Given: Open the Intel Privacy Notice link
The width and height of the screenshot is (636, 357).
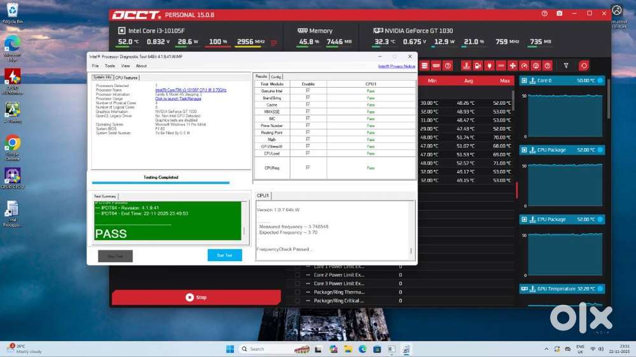Looking at the screenshot, I should (396, 66).
